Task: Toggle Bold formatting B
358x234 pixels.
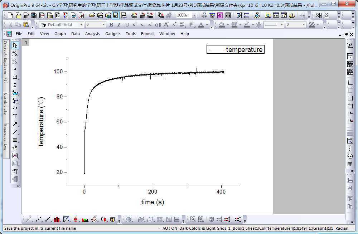Action: 111,25
